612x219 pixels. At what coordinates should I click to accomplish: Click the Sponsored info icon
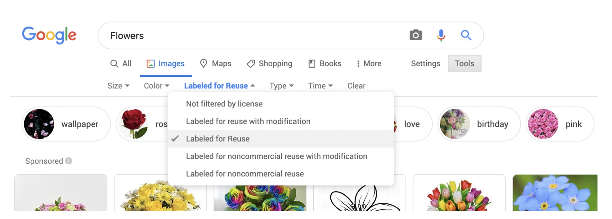69,161
